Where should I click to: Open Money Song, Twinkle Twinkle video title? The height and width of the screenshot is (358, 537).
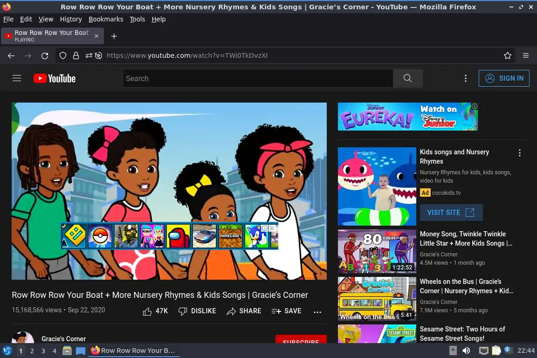(x=466, y=239)
